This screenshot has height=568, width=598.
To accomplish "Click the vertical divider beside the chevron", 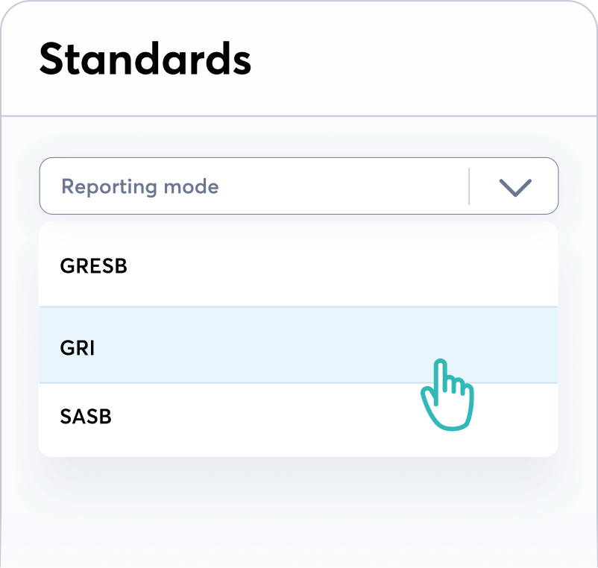I will (x=469, y=186).
